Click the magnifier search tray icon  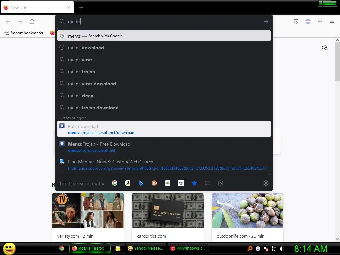(250, 249)
